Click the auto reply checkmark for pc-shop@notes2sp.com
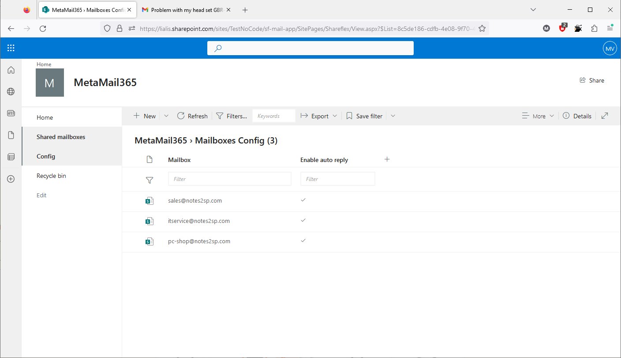Viewport: 621px width, 358px height. point(303,241)
